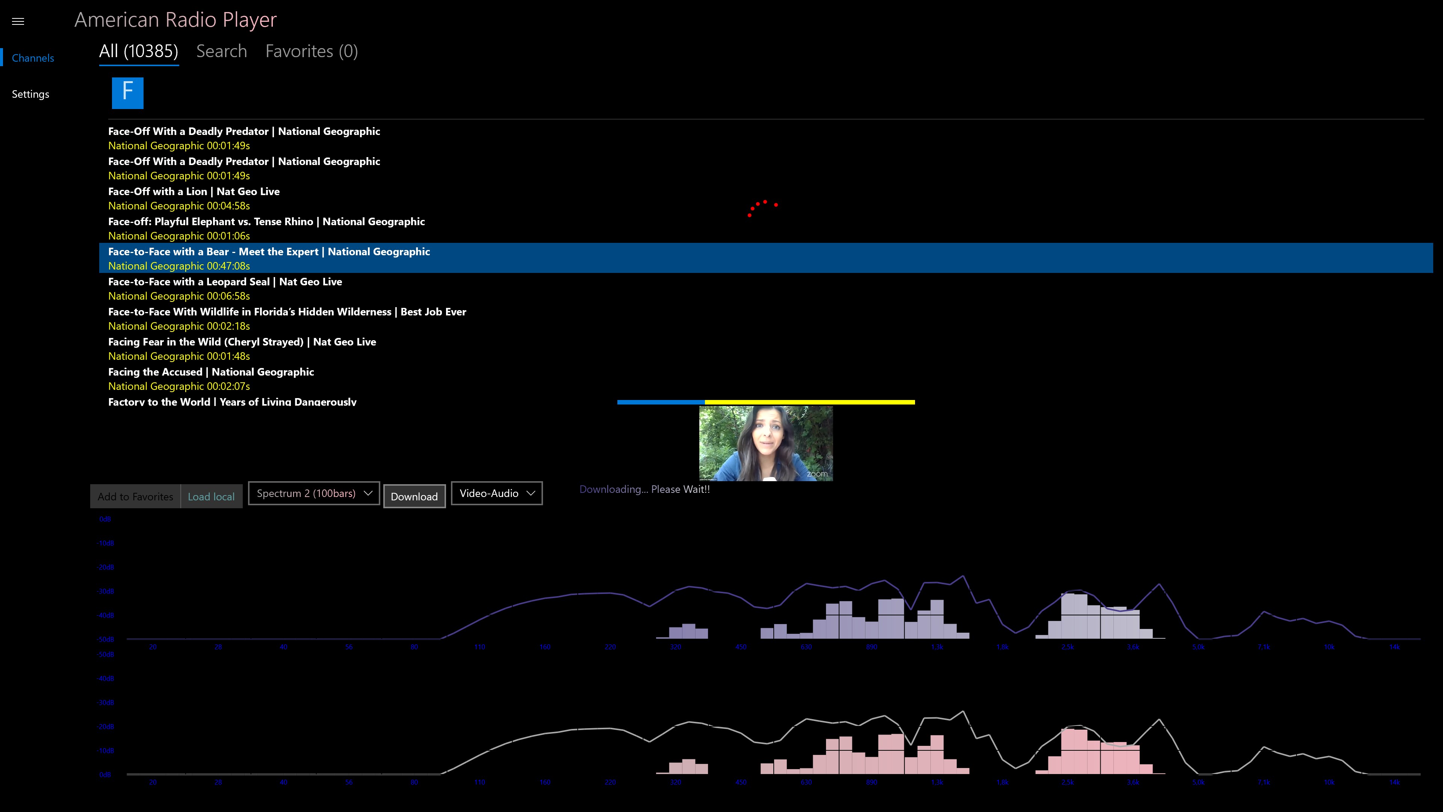Select the All (10385) tab

pyautogui.click(x=138, y=51)
